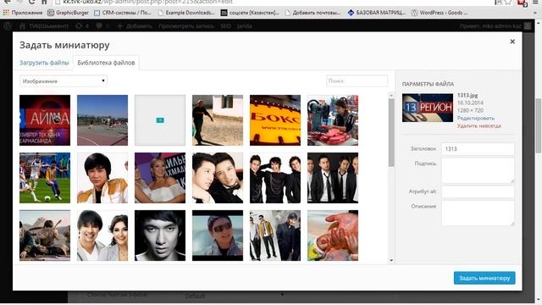Image resolution: width=542 pixels, height=305 pixels.
Task: Select the soccer match thumbnail
Action: pyautogui.click(x=45, y=178)
